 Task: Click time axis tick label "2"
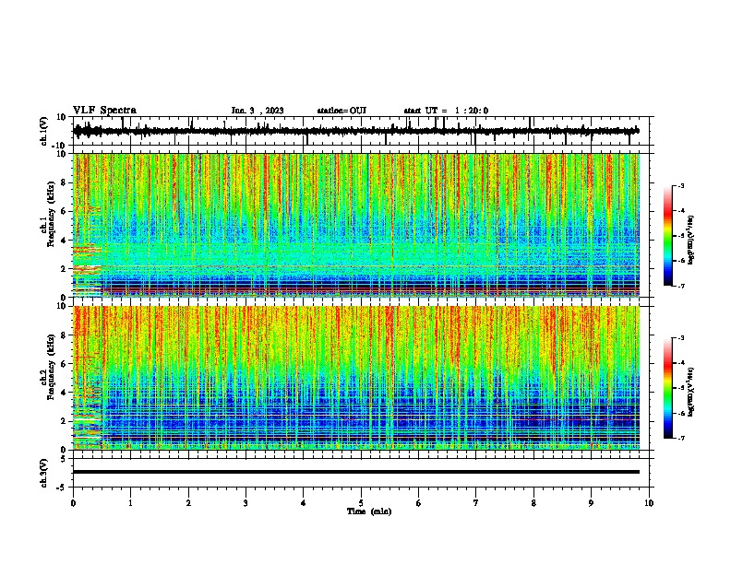(x=188, y=503)
